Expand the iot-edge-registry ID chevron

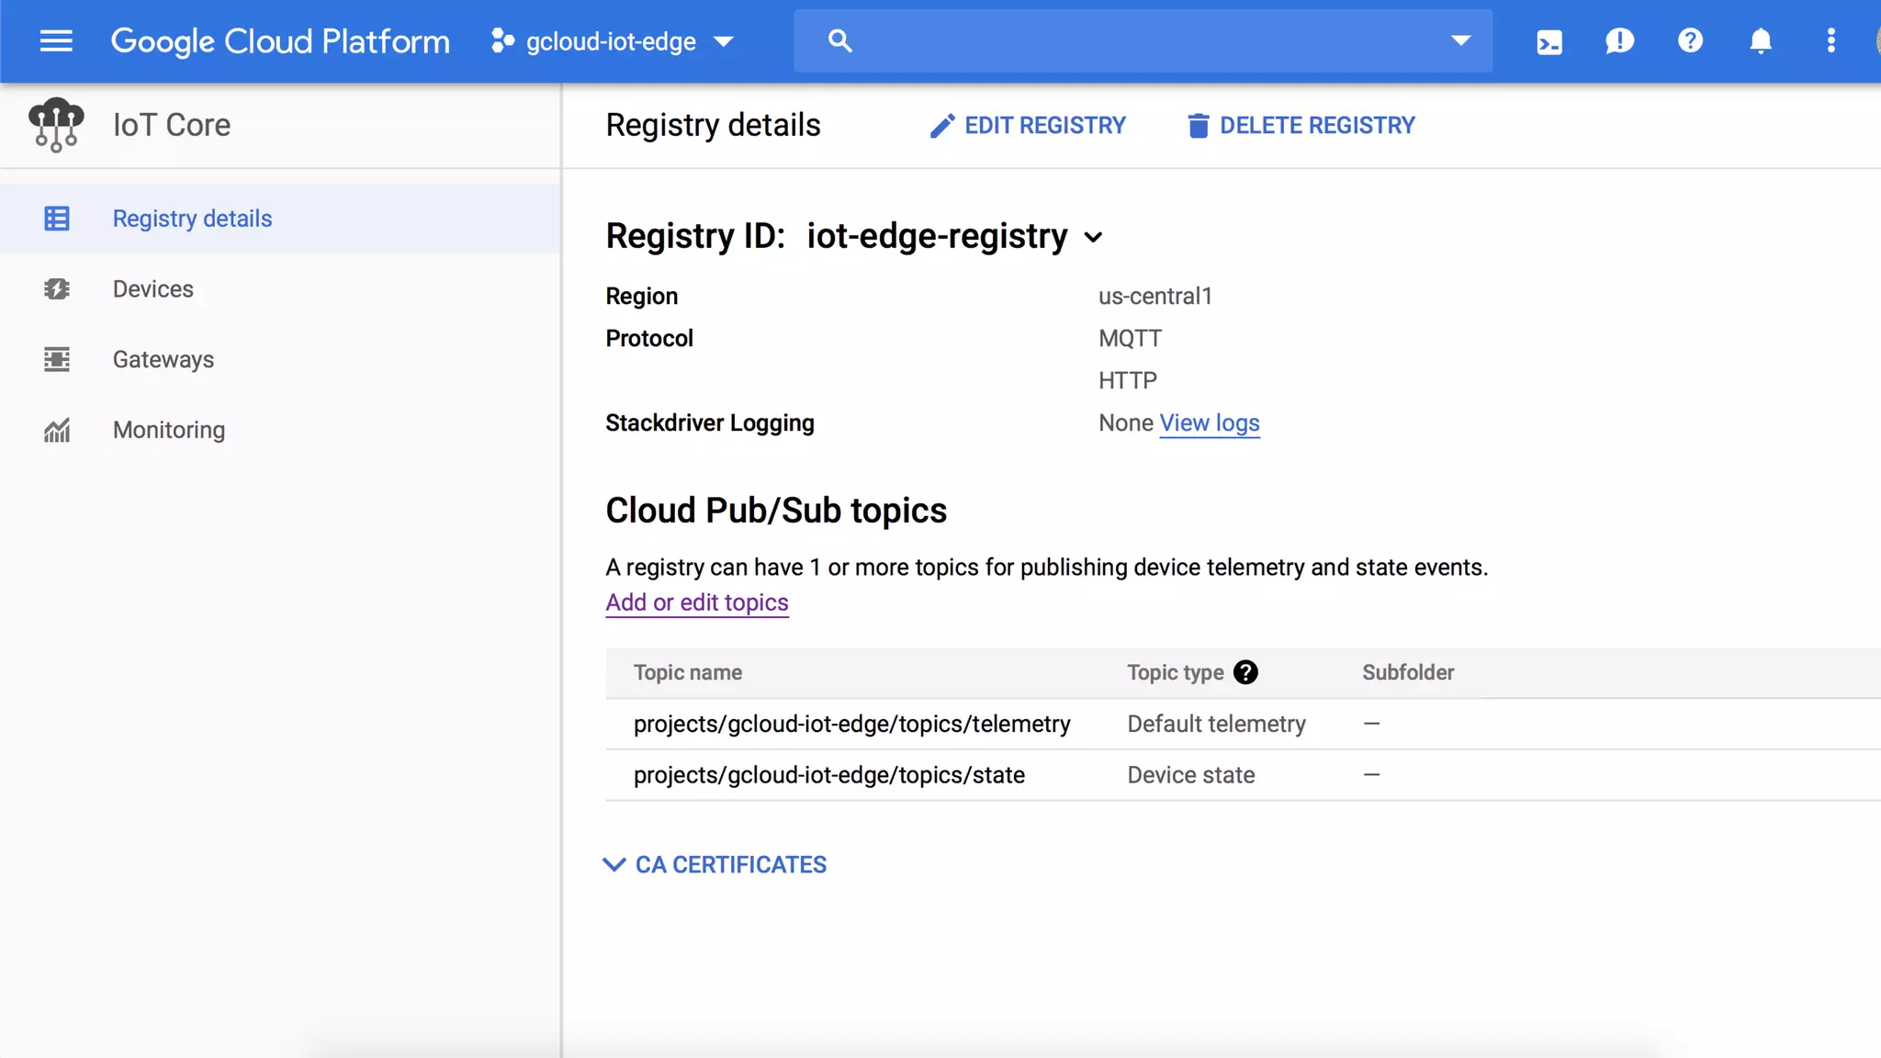coord(1093,237)
